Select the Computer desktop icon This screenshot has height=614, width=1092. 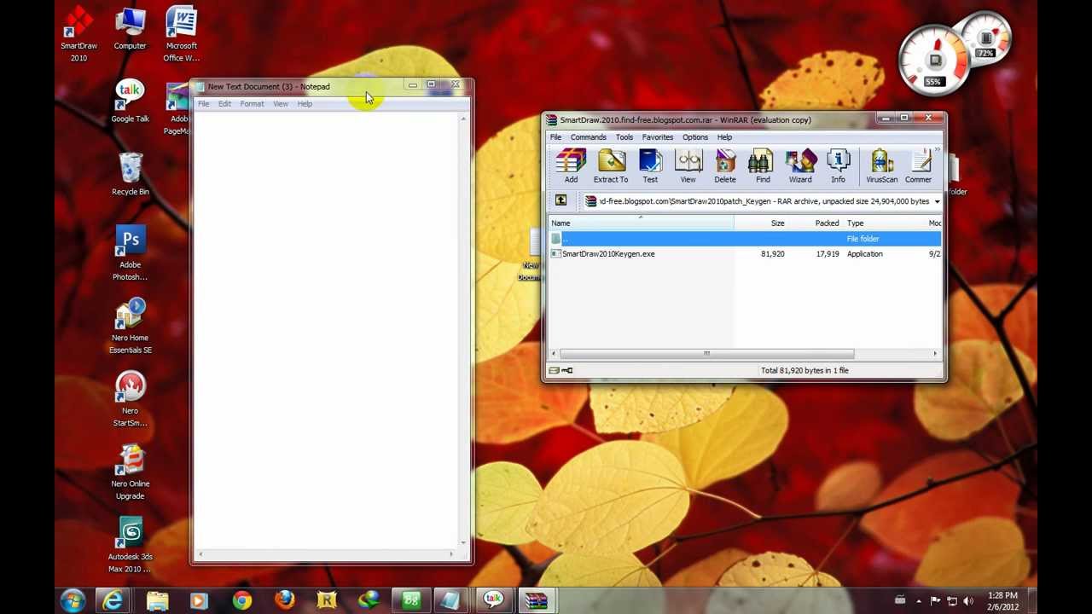pyautogui.click(x=130, y=29)
